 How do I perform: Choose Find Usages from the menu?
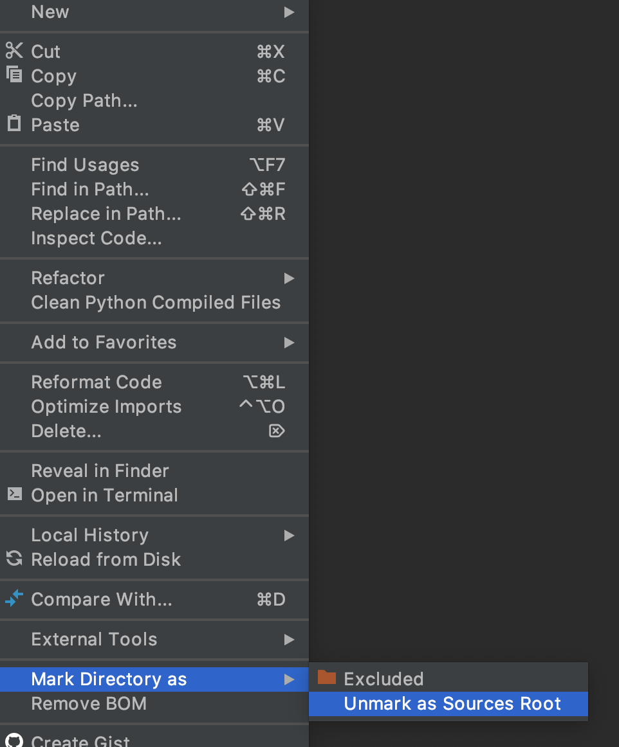coord(85,165)
